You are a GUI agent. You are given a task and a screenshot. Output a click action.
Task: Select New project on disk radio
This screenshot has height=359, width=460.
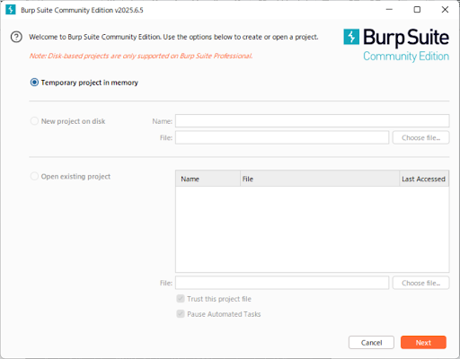tap(34, 121)
